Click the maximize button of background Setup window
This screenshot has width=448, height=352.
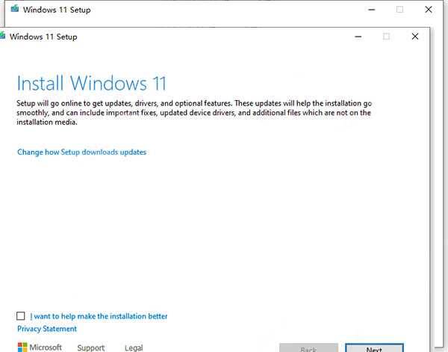point(399,10)
